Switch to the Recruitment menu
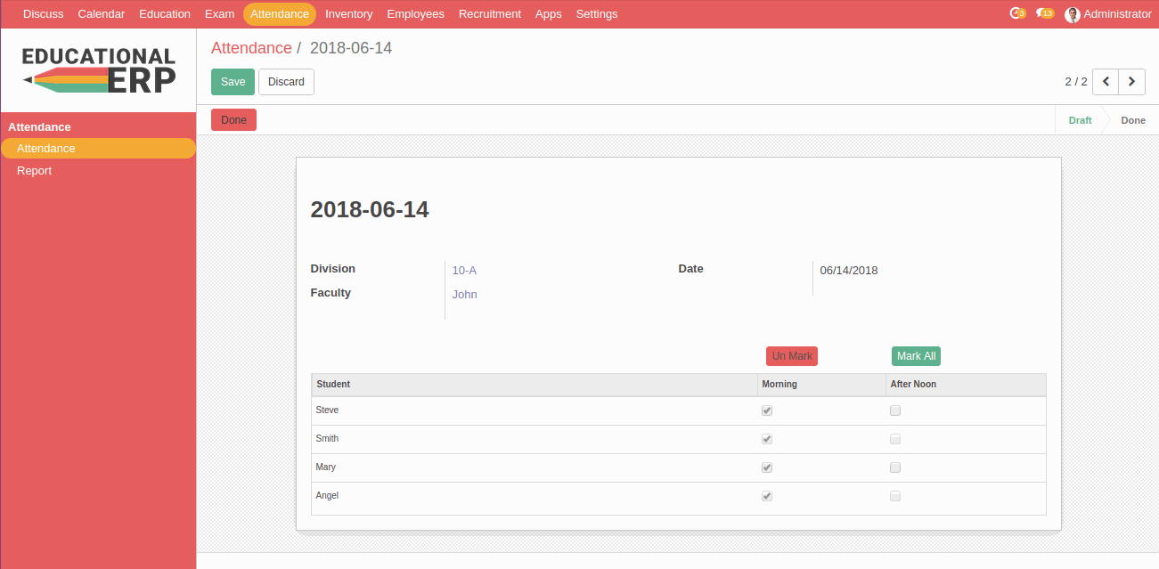This screenshot has width=1159, height=569. coord(489,14)
